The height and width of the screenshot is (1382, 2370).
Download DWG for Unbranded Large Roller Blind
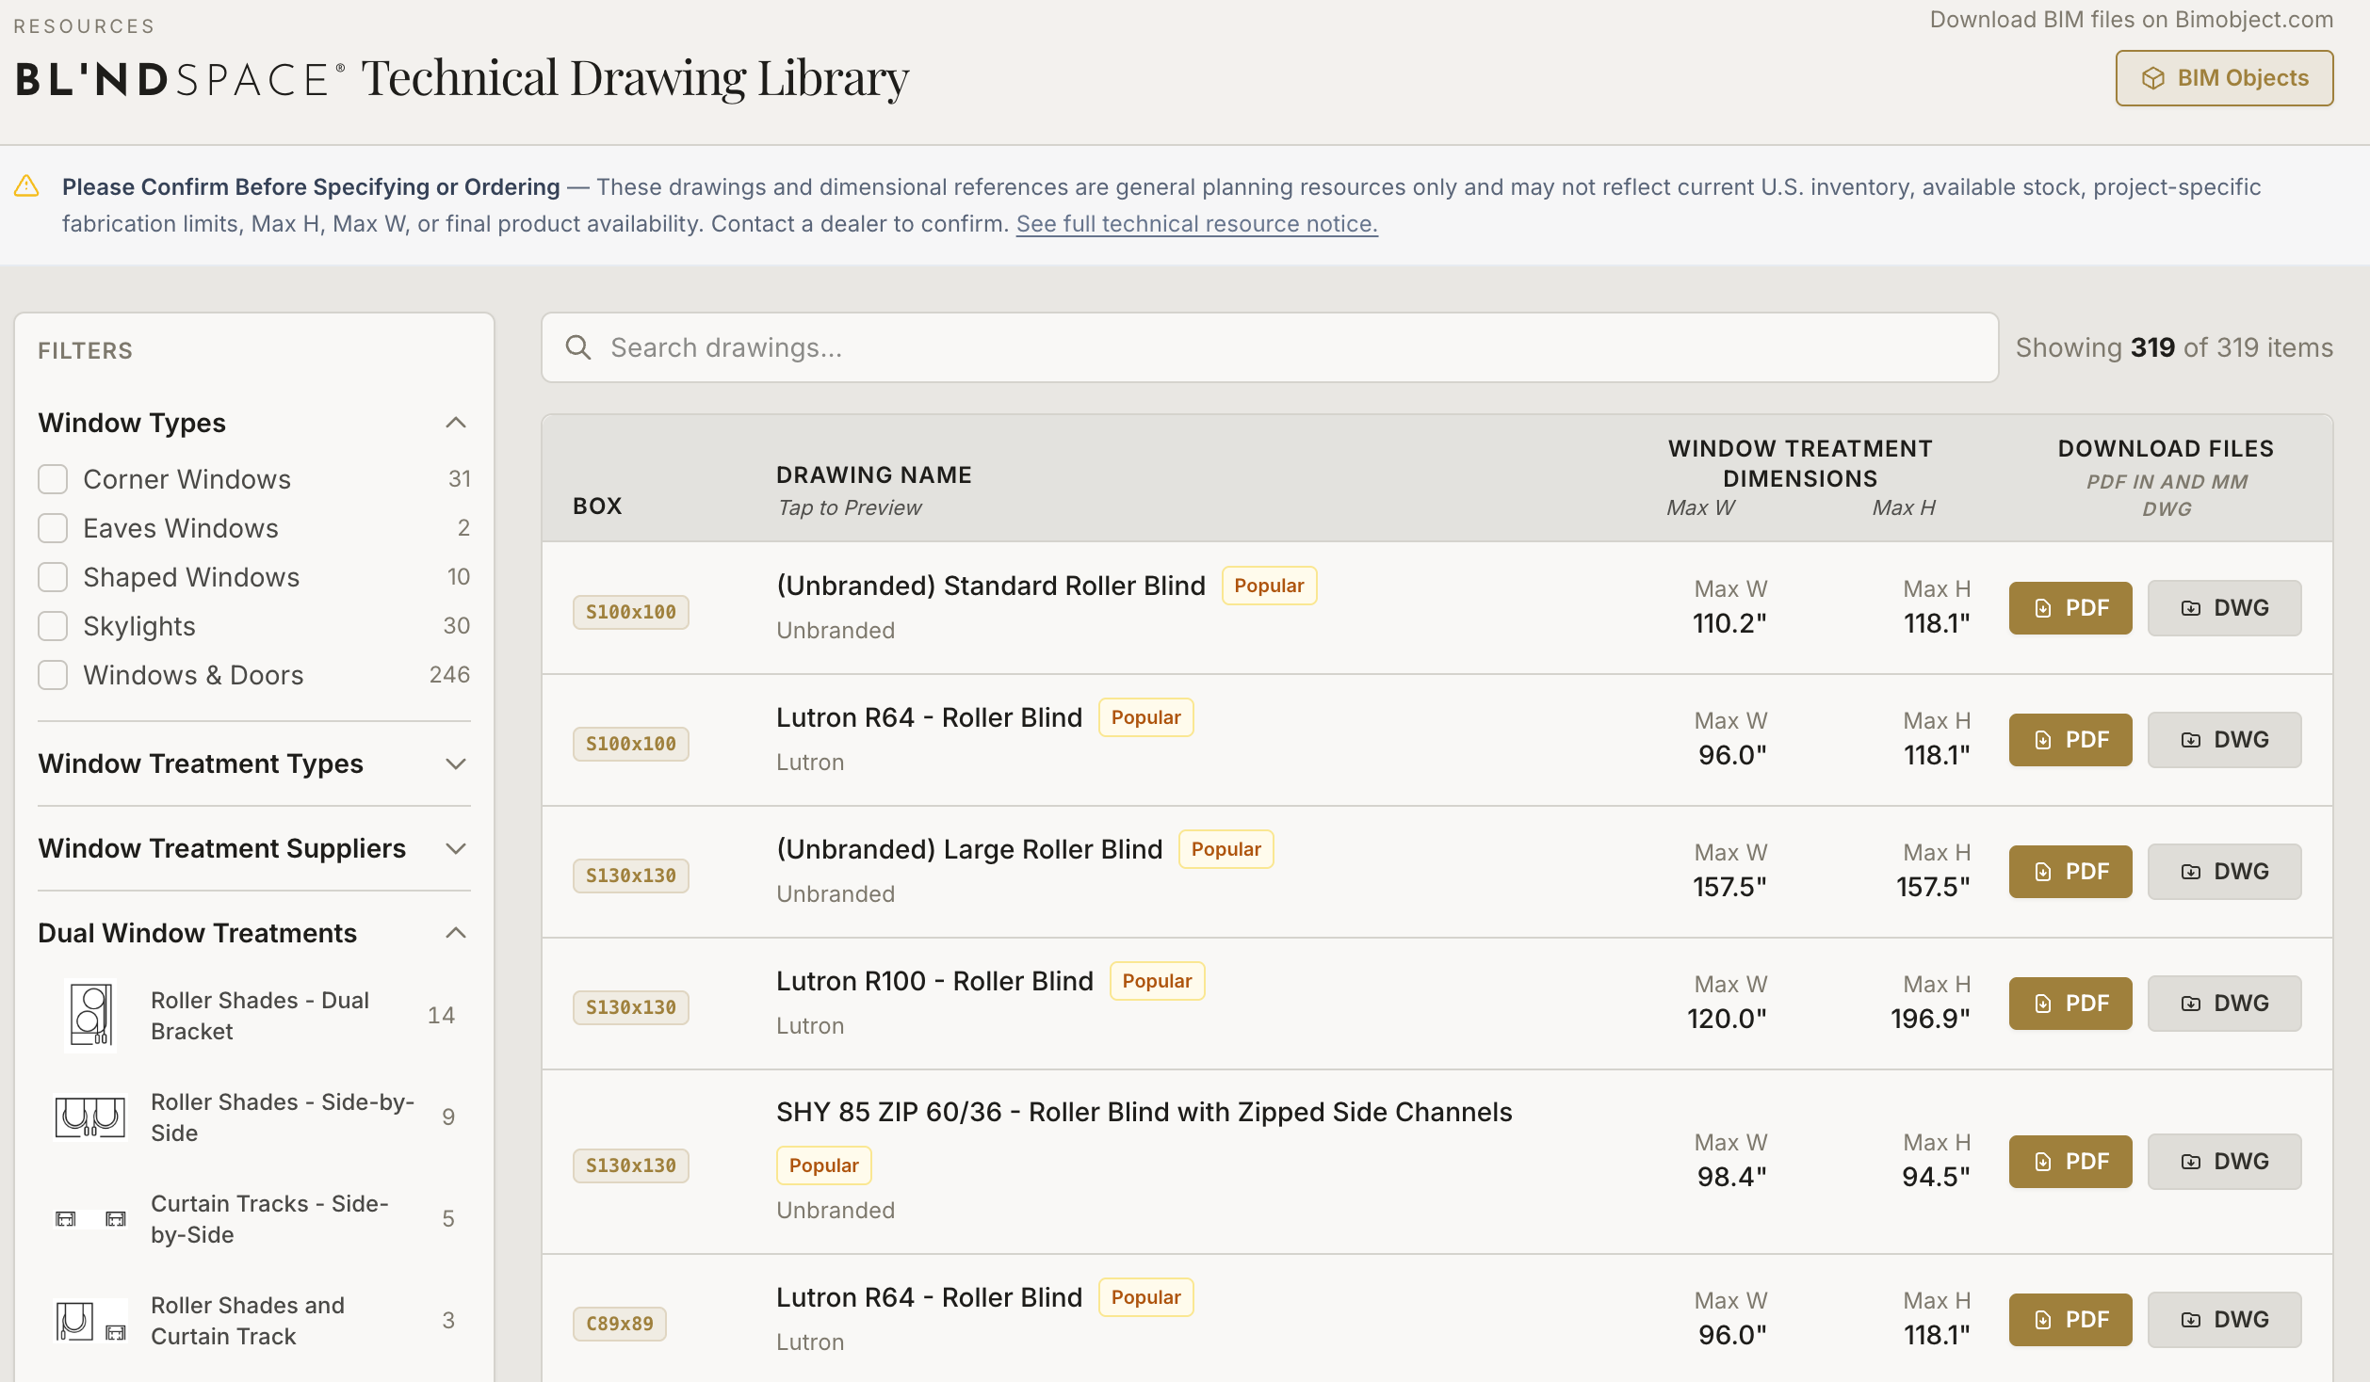2225,872
